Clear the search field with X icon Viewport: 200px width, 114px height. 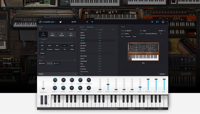point(65,29)
